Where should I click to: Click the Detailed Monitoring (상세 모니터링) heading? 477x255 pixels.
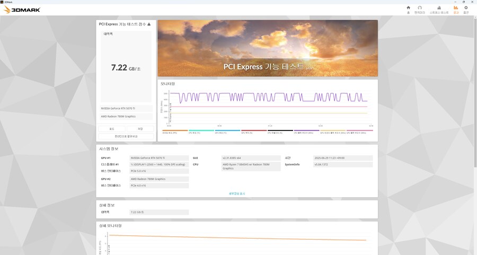click(x=110, y=226)
